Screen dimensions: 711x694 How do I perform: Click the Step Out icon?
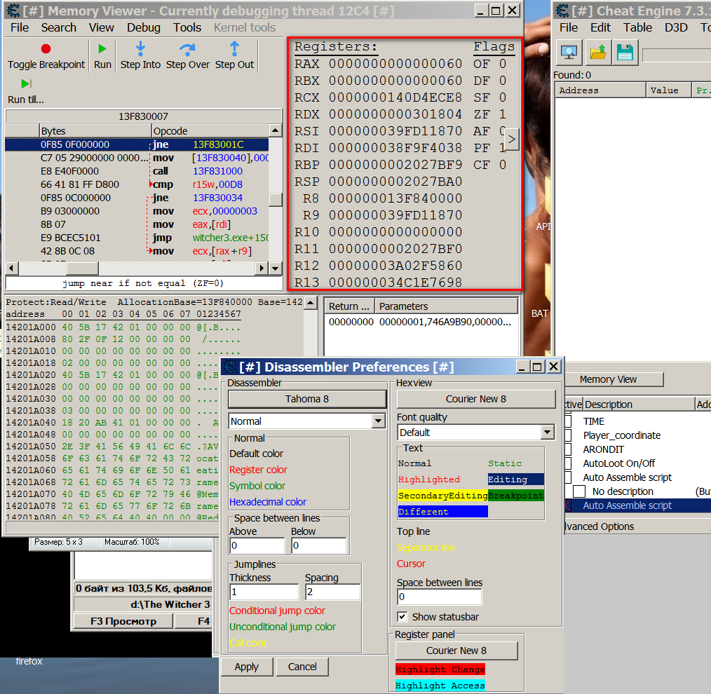(234, 48)
